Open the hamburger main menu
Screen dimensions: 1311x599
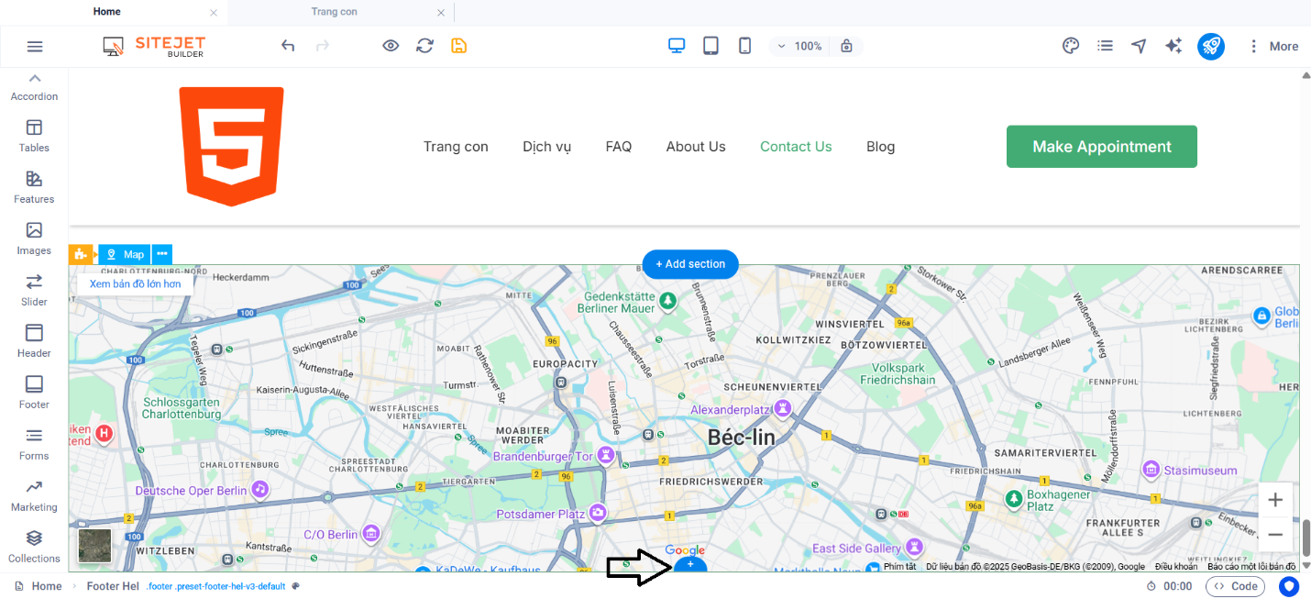coord(35,46)
